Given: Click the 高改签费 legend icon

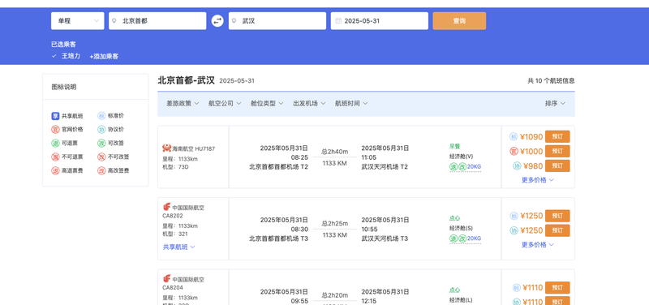Looking at the screenshot, I should (x=101, y=170).
